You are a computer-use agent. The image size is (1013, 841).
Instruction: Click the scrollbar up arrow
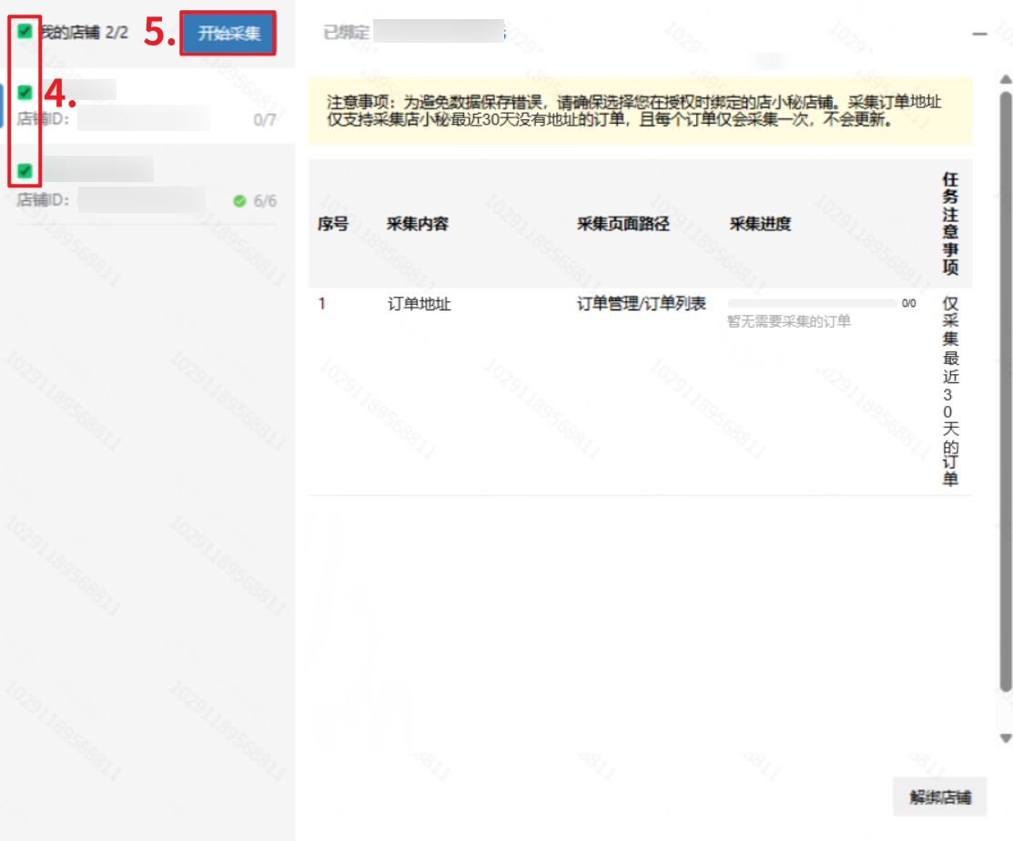(x=1005, y=79)
